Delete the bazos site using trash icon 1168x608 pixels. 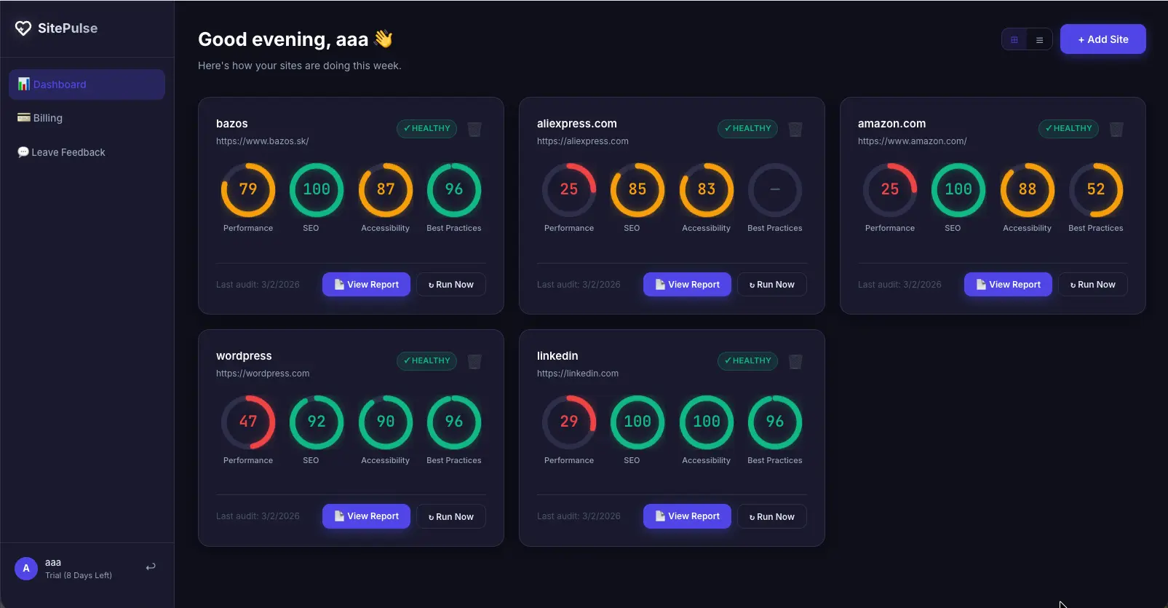[x=474, y=129]
